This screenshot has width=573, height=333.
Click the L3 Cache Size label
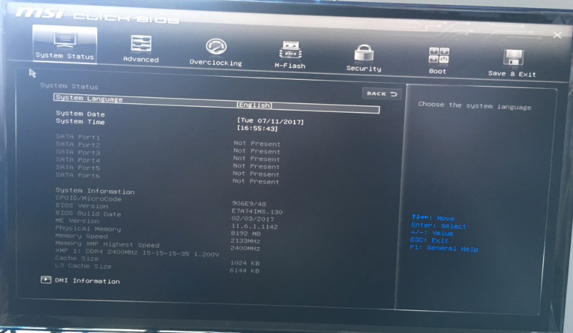(x=84, y=265)
